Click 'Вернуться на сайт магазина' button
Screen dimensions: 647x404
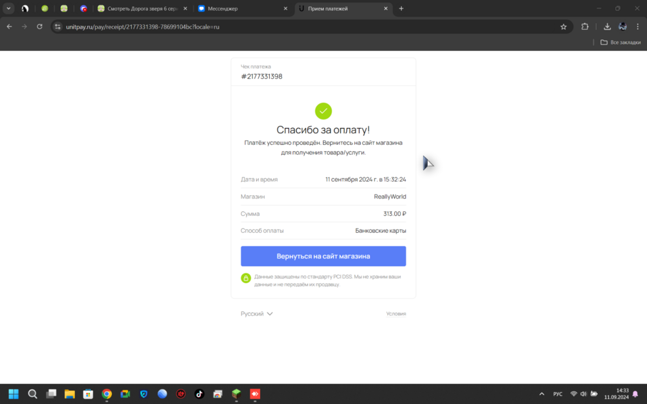click(323, 256)
